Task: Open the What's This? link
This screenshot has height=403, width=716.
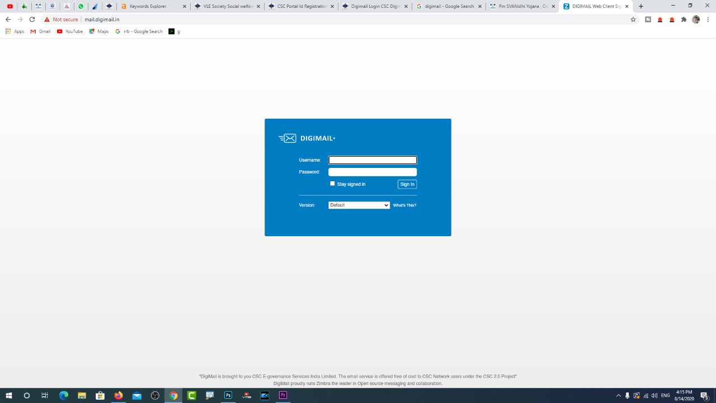Action: pyautogui.click(x=404, y=205)
